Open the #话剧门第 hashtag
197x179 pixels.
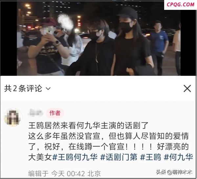pos(119,157)
